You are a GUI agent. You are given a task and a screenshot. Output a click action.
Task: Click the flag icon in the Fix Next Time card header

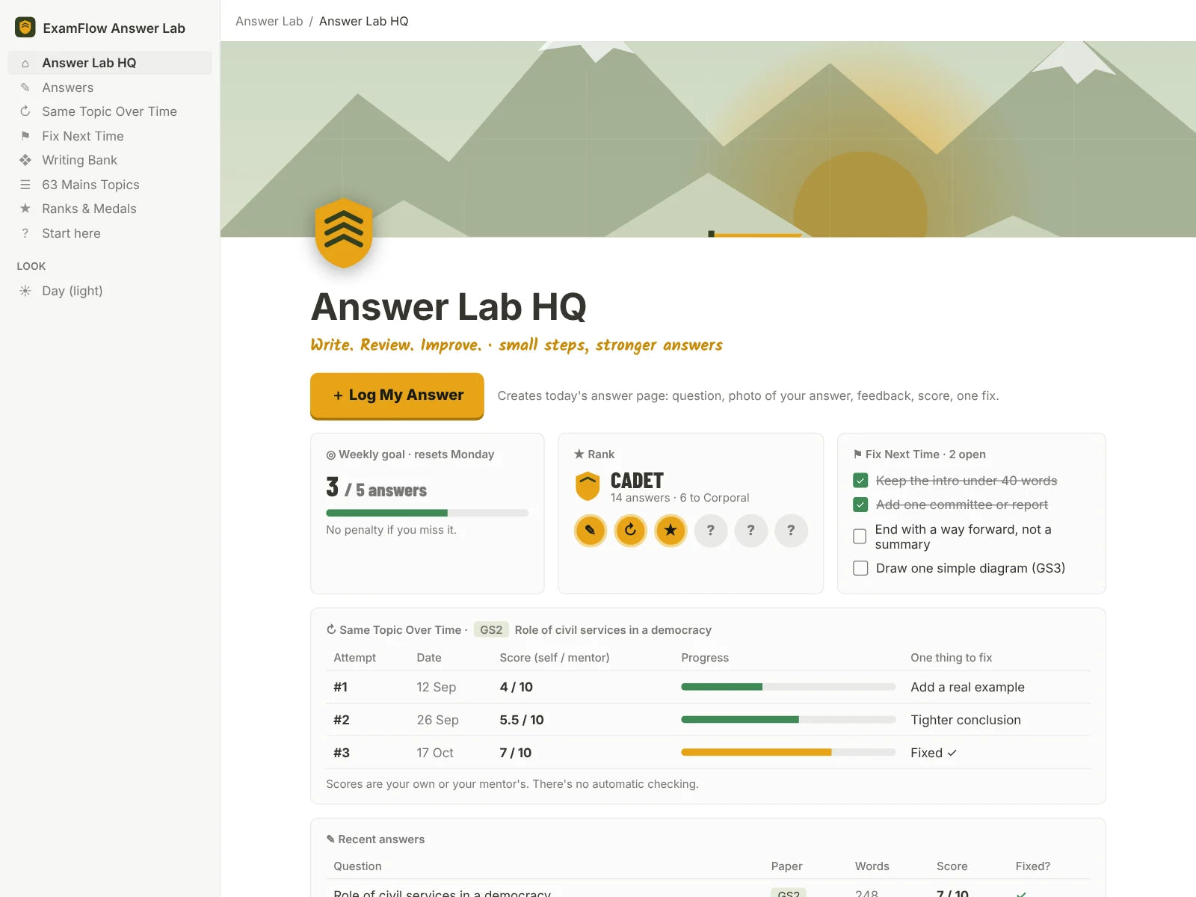click(857, 454)
